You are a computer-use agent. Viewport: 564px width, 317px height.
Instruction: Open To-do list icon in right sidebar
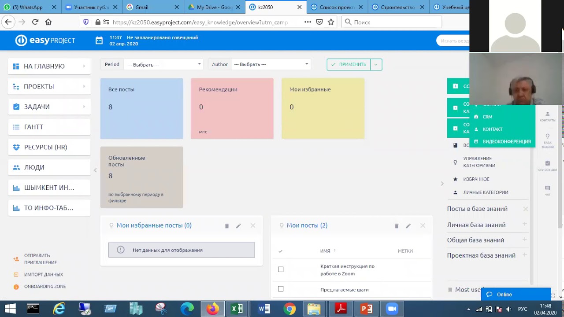[x=548, y=166]
